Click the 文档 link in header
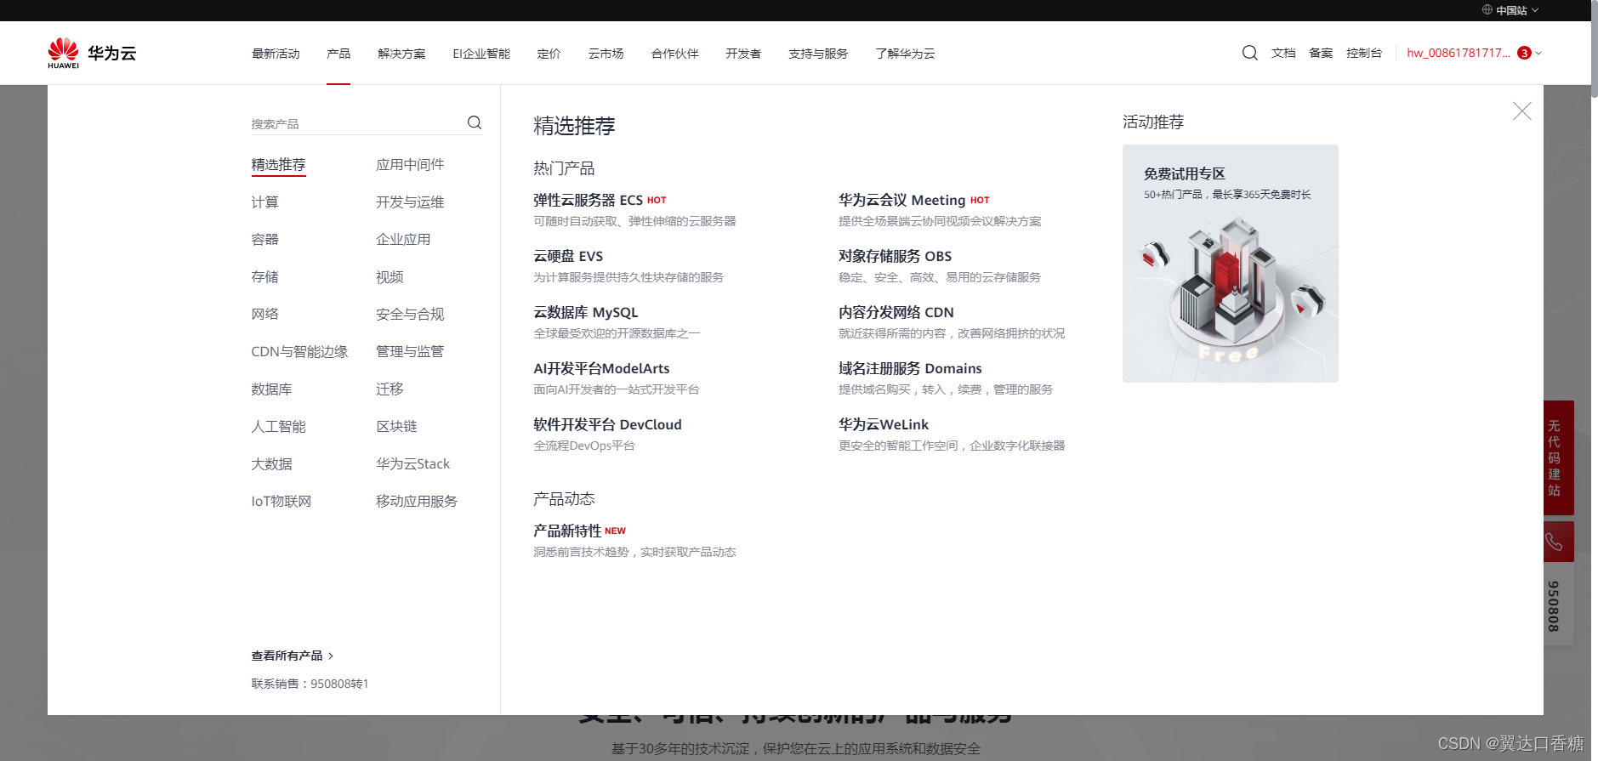1598x761 pixels. click(x=1283, y=53)
